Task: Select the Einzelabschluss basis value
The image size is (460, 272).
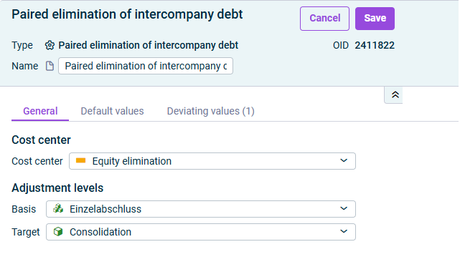Action: point(105,209)
